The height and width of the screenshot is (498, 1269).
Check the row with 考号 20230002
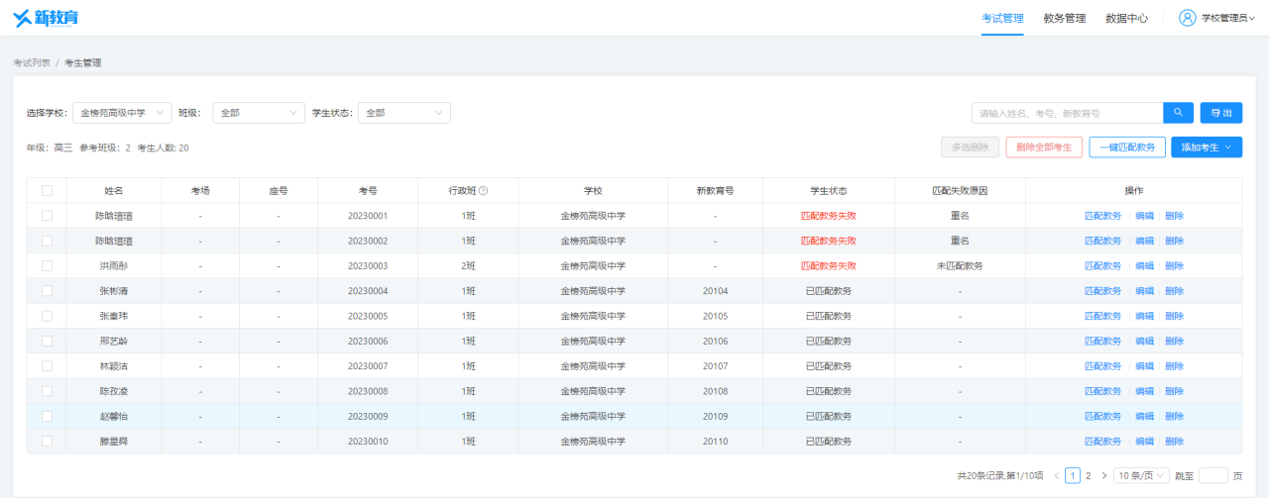click(47, 241)
